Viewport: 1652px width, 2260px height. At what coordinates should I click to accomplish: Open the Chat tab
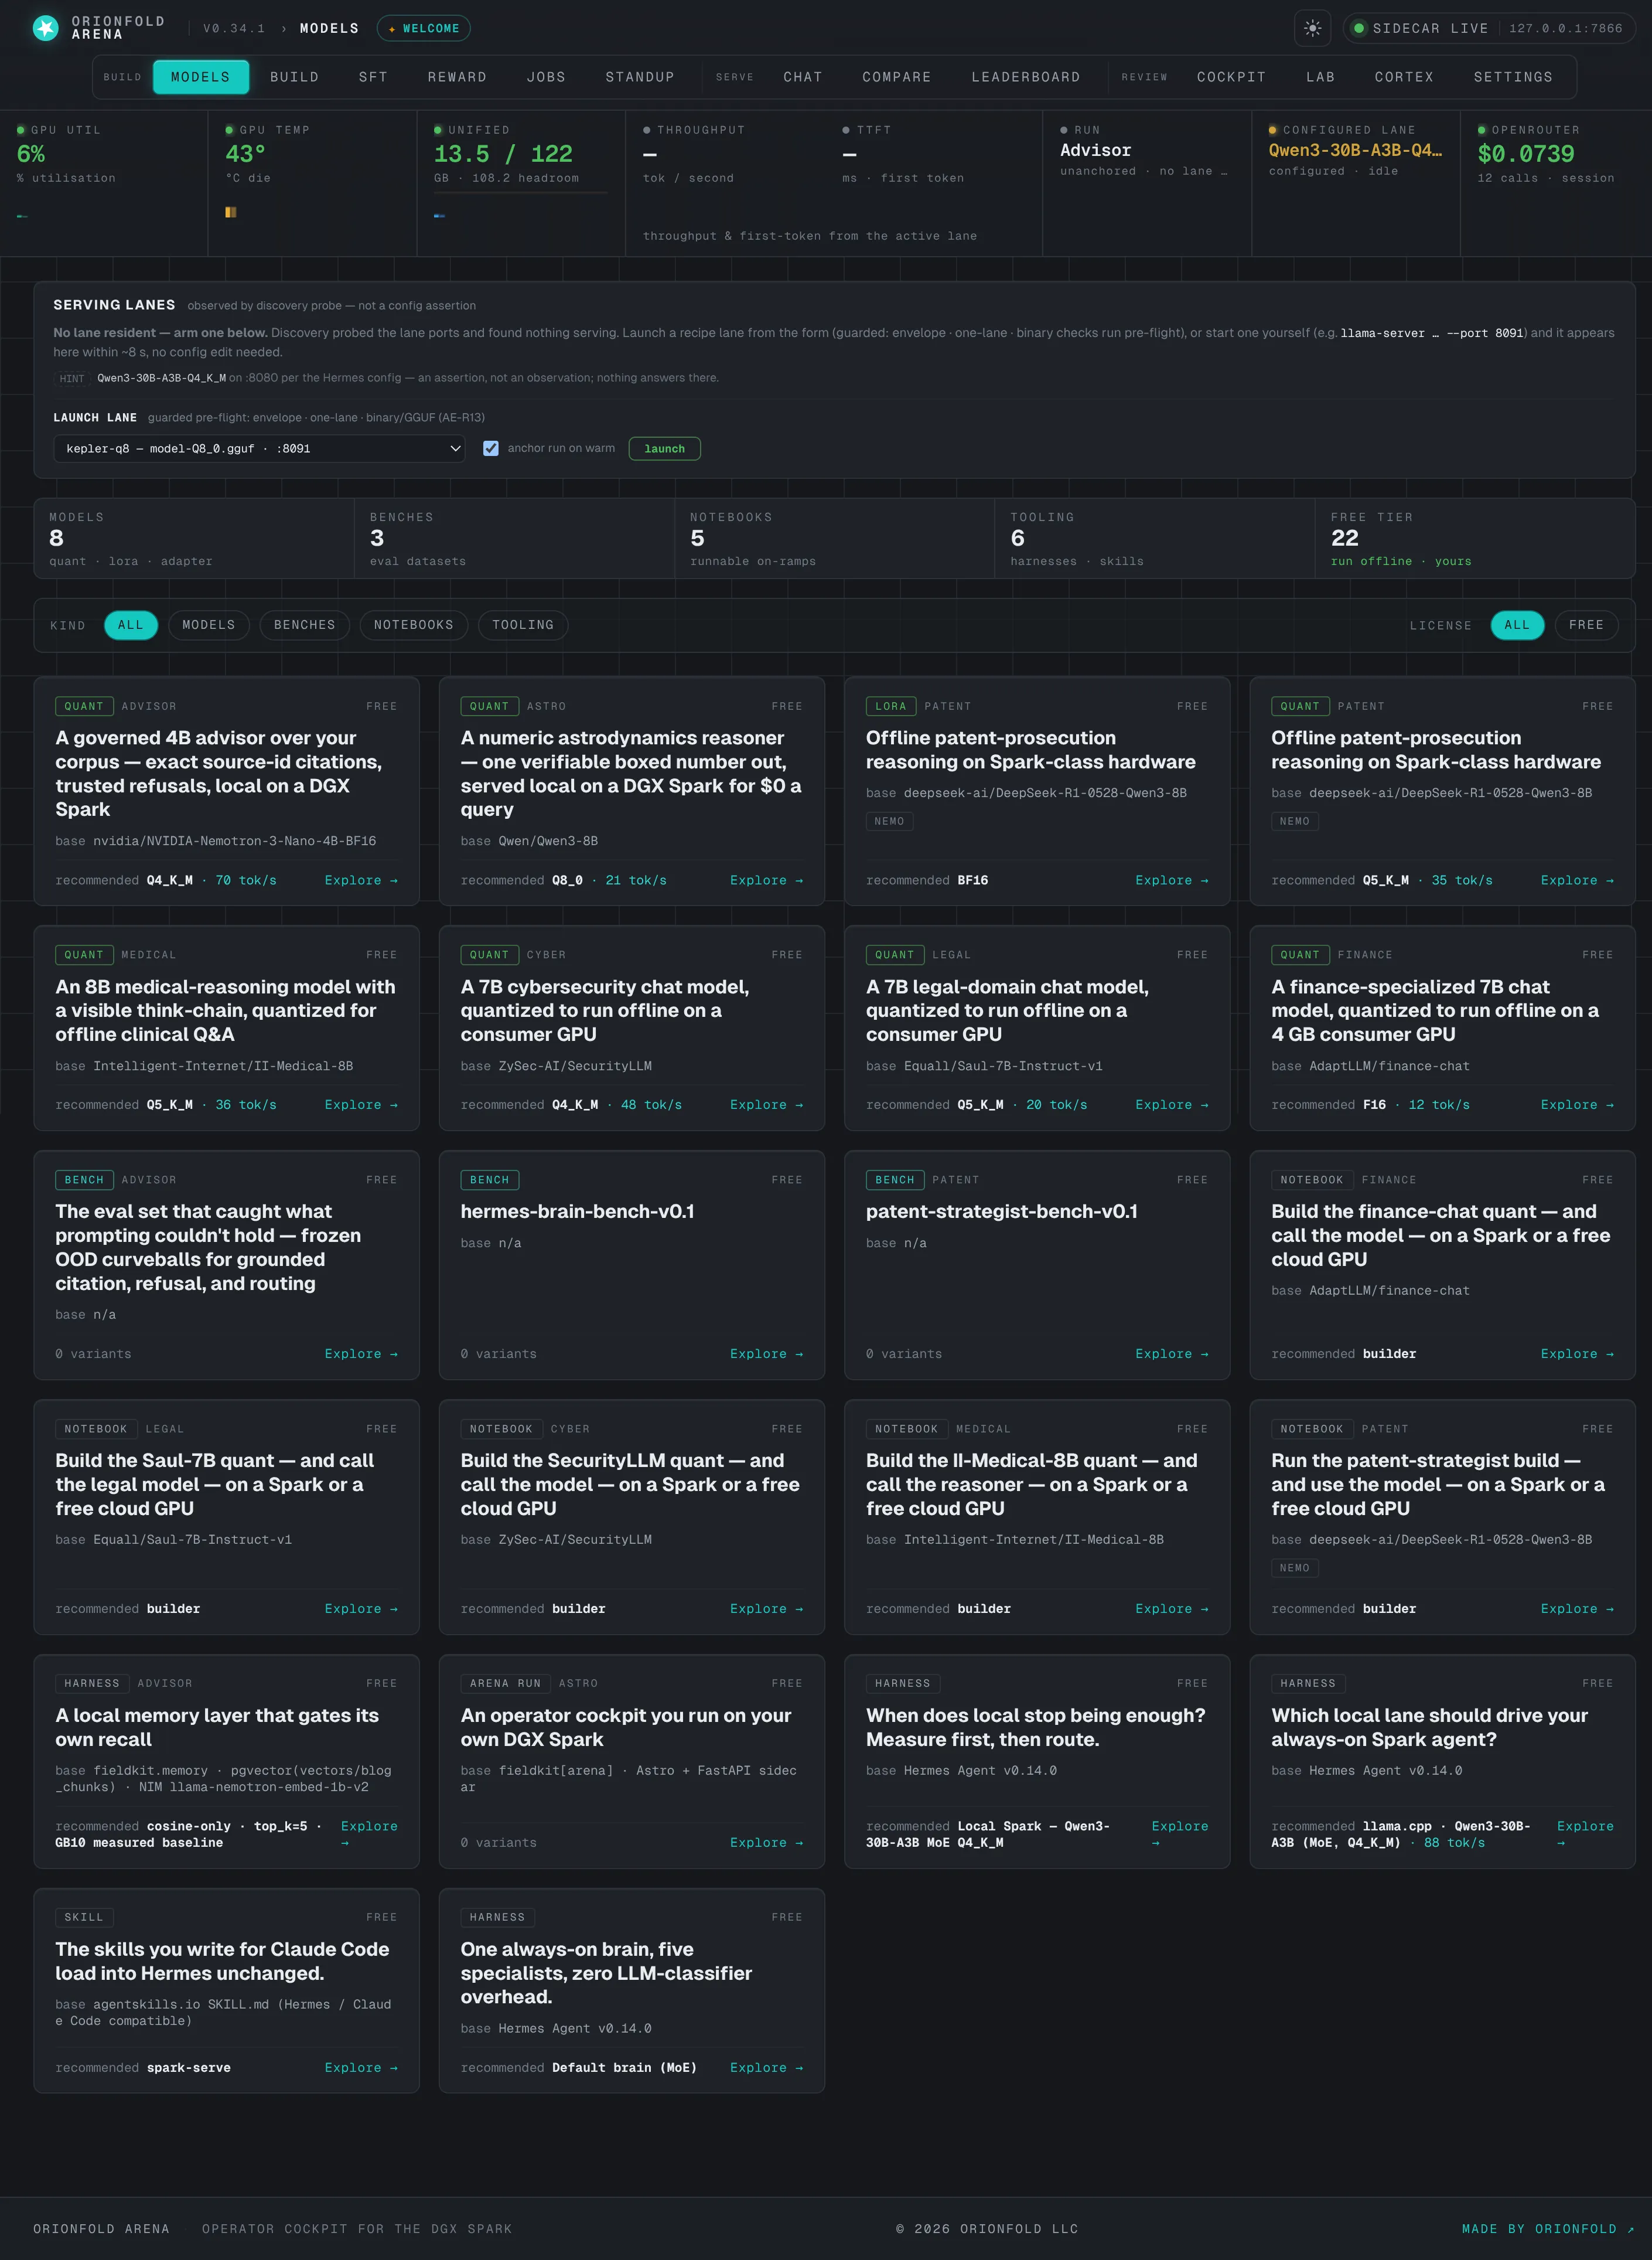coord(803,77)
